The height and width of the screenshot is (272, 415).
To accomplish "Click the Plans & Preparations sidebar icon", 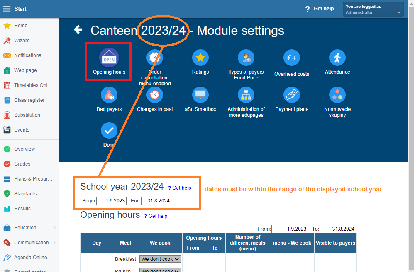I will 7,179.
